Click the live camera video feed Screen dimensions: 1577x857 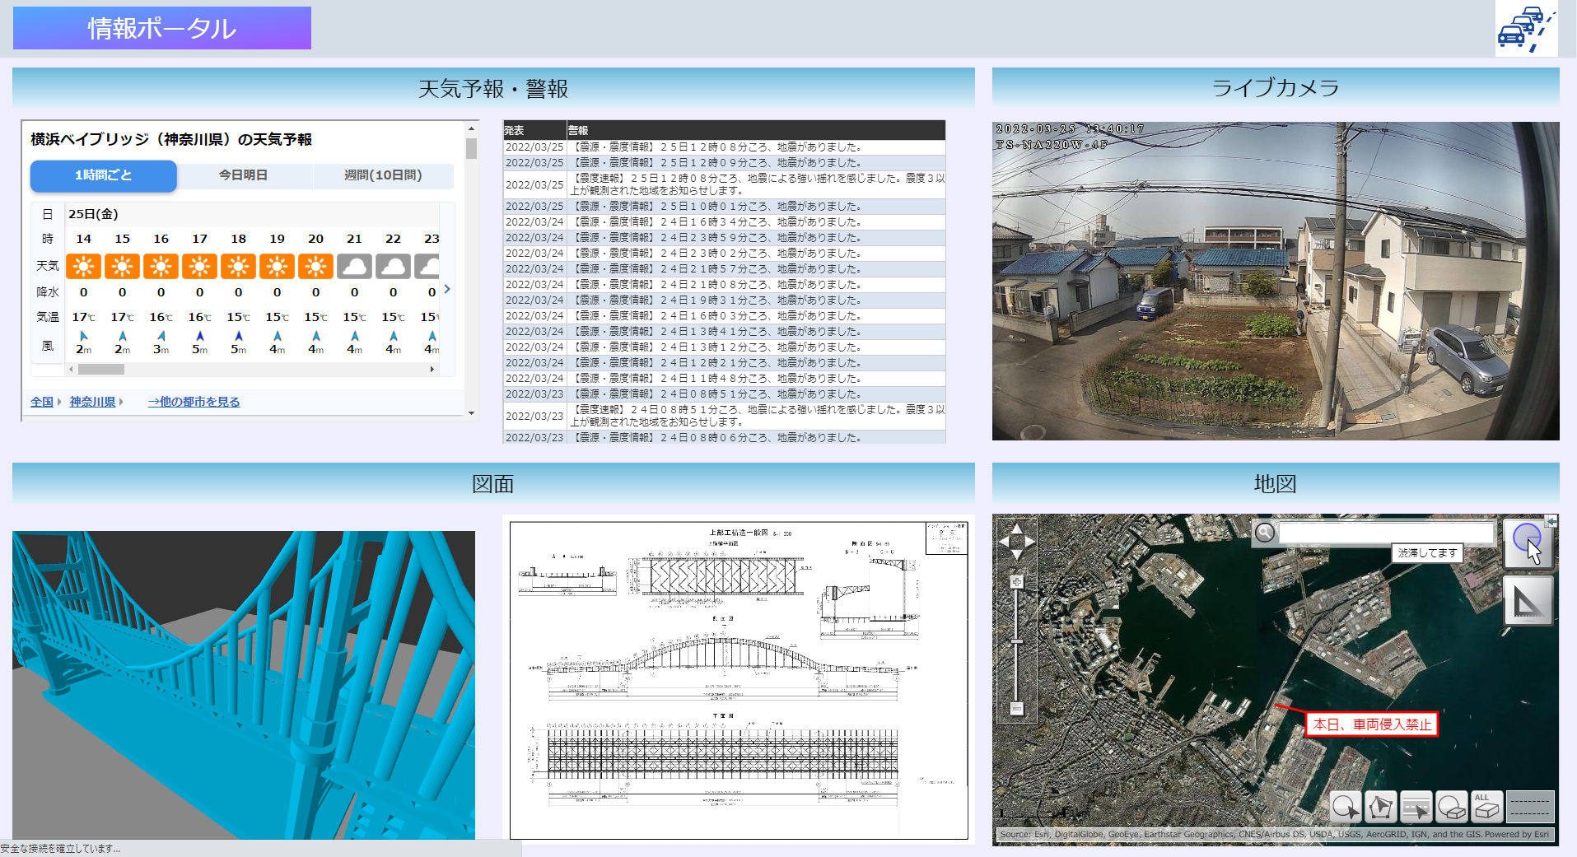click(x=1276, y=281)
